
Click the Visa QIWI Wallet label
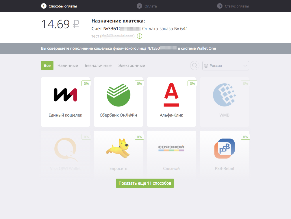65,169
